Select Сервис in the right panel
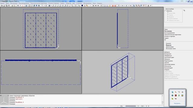Viewport: 193px width, 108px height. [166, 38]
